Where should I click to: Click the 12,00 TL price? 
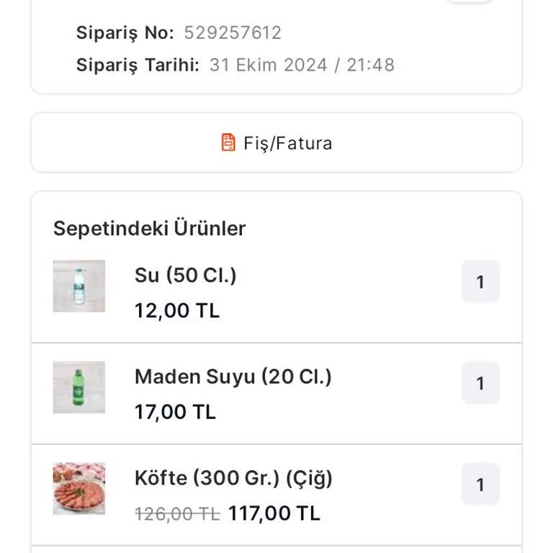177,311
